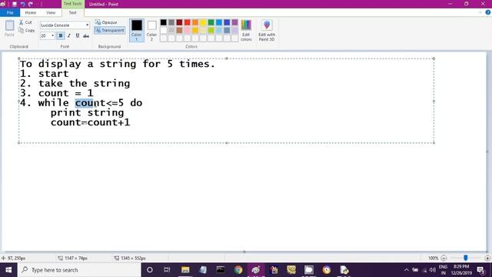Pick the indigo palette swatch
The image size is (492, 277).
[227, 22]
